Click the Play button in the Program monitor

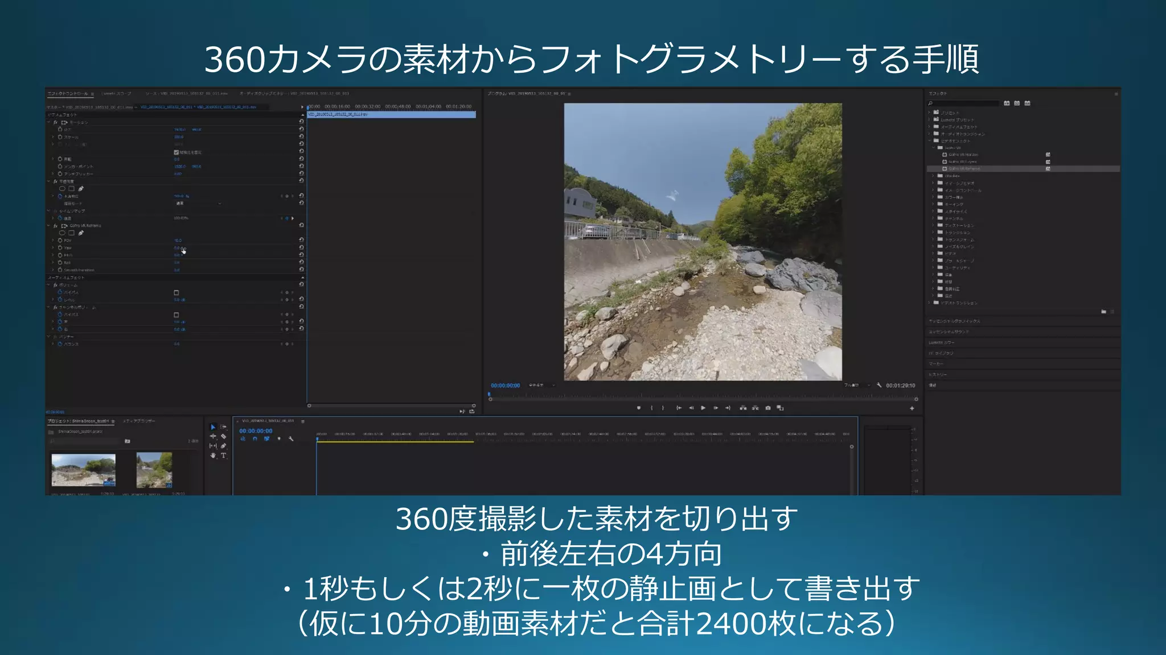(703, 408)
